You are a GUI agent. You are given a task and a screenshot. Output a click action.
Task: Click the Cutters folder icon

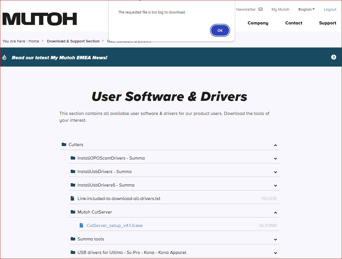click(x=64, y=144)
